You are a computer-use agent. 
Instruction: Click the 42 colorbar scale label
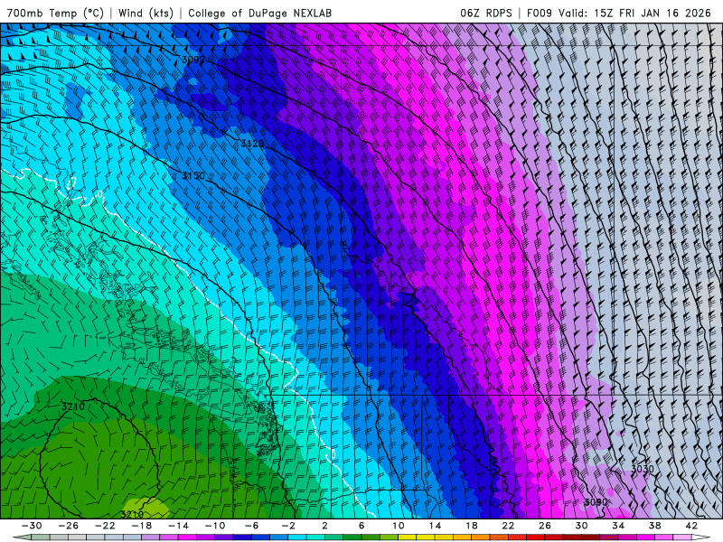point(691,526)
